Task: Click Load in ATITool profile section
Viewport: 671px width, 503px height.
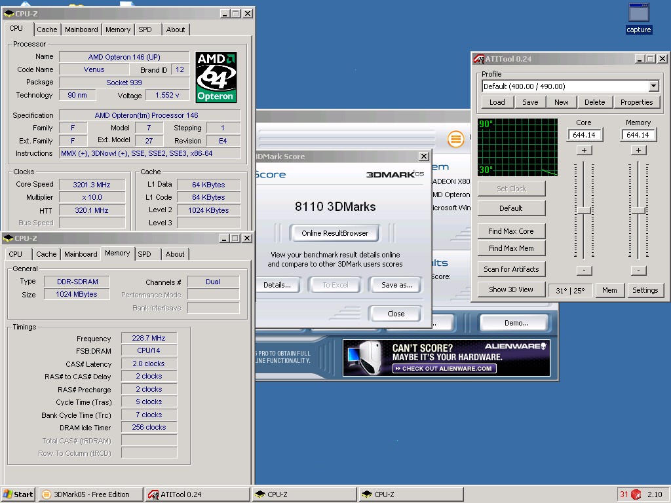Action: point(497,102)
